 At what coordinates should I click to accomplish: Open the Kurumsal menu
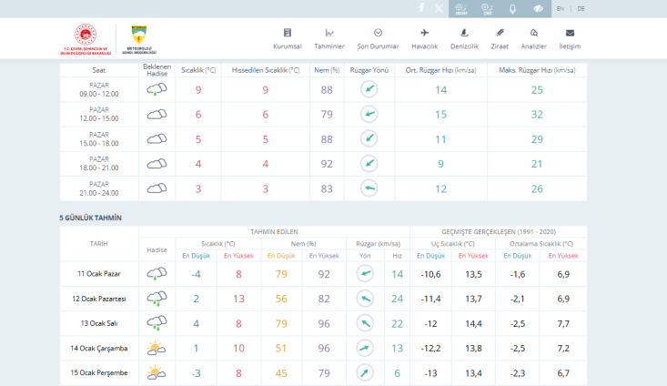(288, 39)
